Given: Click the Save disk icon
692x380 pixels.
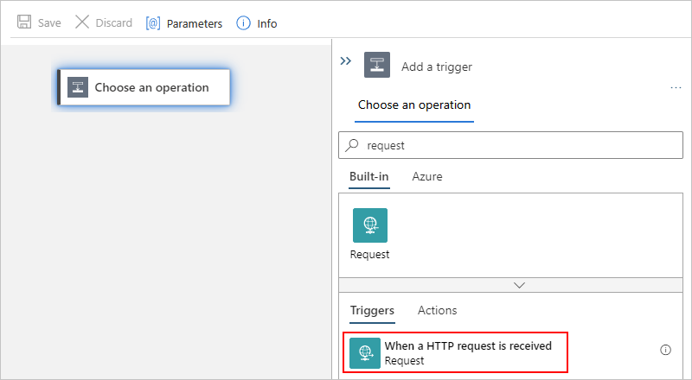Looking at the screenshot, I should [24, 22].
